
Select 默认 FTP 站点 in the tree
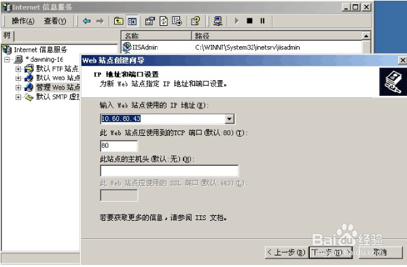(57, 69)
